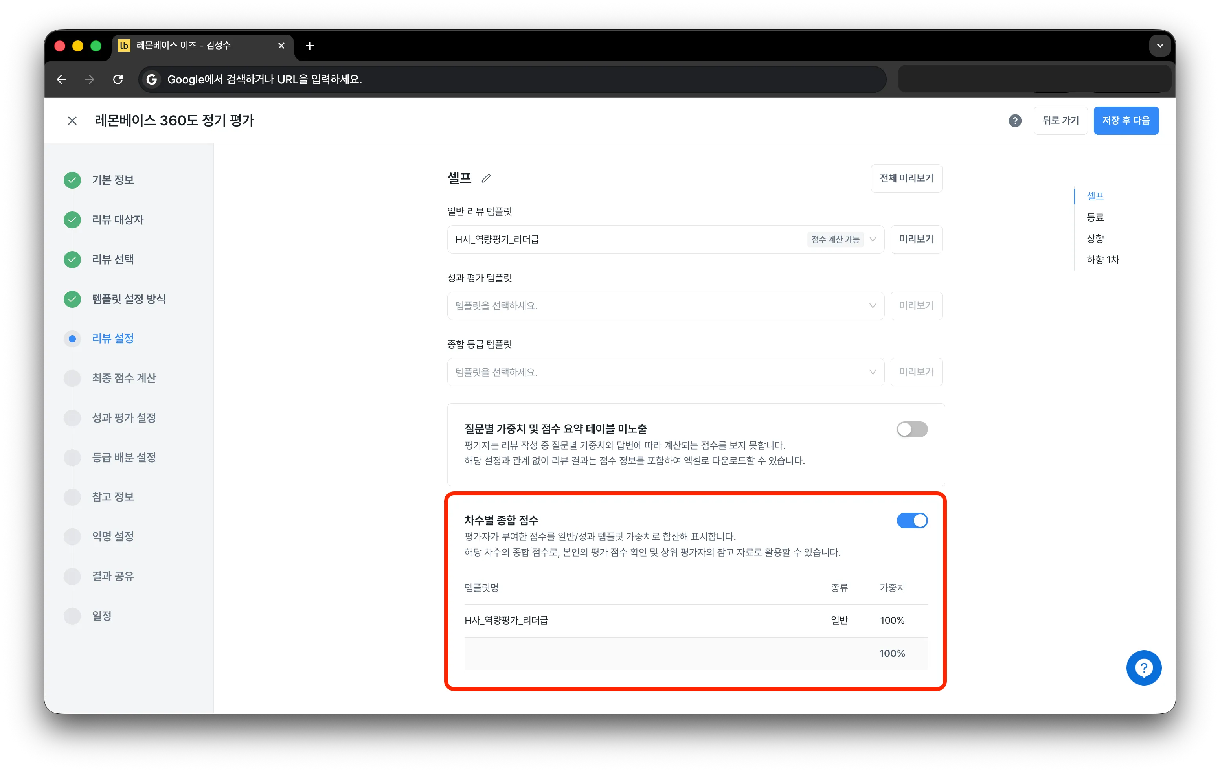Image resolution: width=1220 pixels, height=772 pixels.
Task: Click the 저장 후 다음 button
Action: coord(1126,121)
